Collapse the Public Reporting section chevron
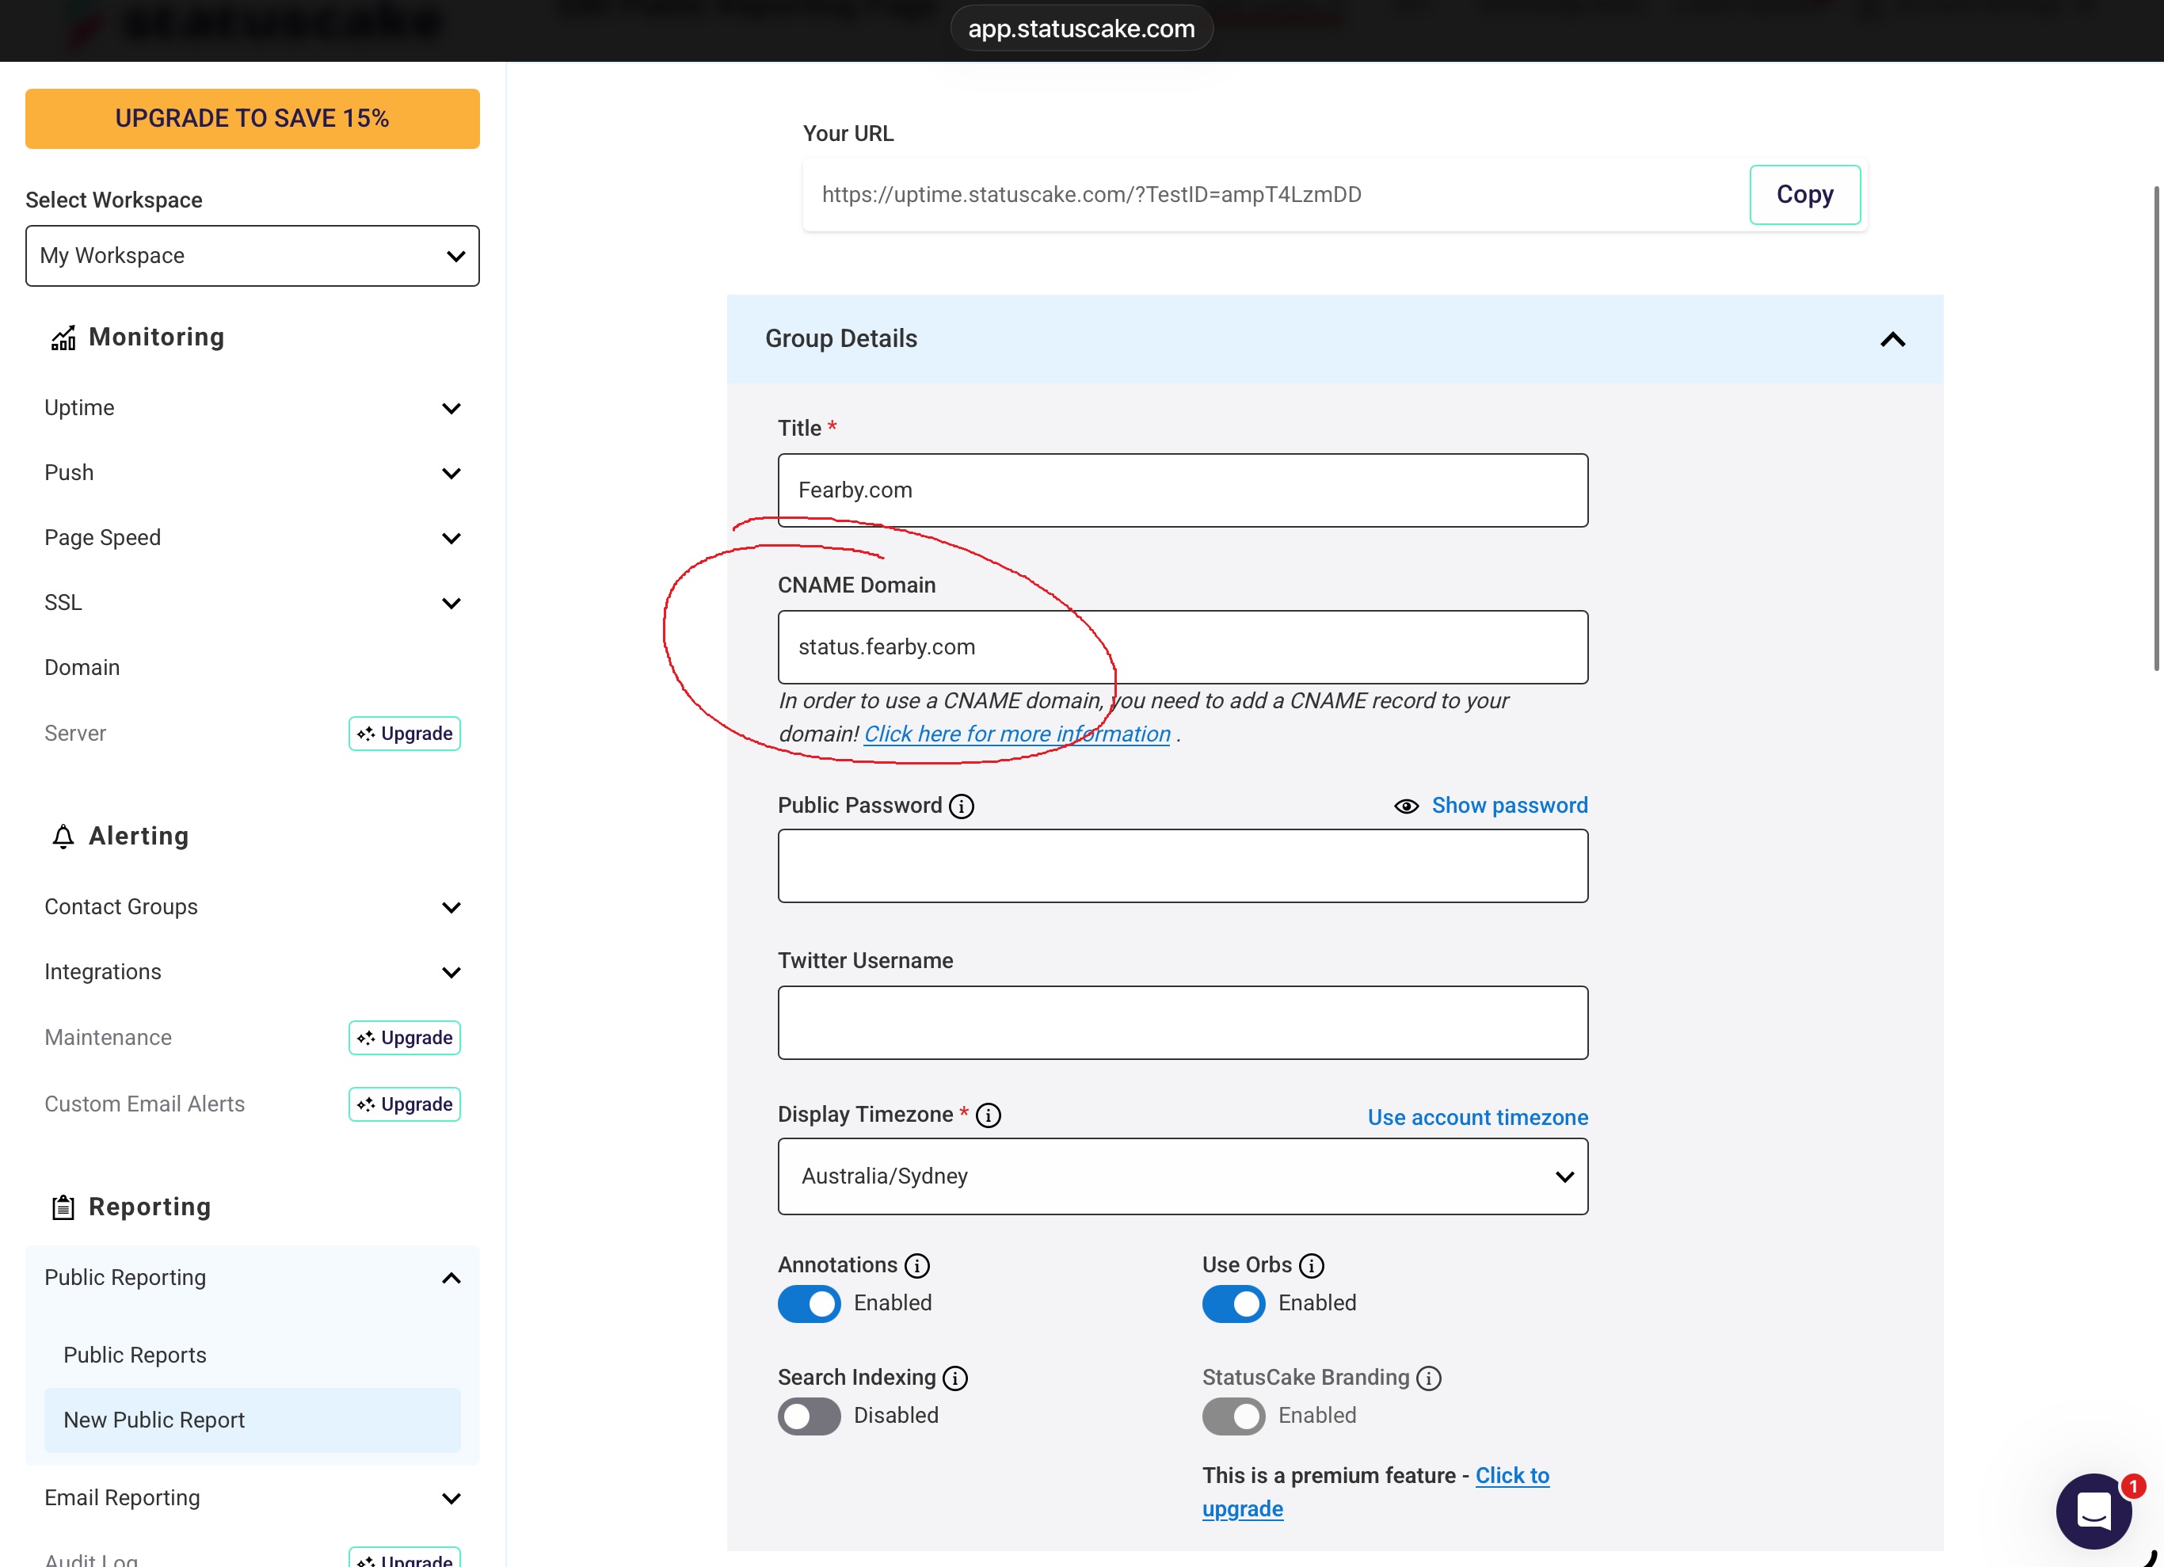The width and height of the screenshot is (2164, 1567). 451,1278
